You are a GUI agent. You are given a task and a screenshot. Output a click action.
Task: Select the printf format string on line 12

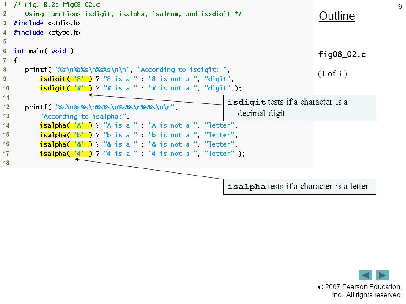[115, 107]
